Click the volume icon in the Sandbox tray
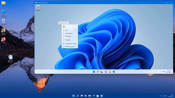Viewport: 175px width, 98px height. 164,72
